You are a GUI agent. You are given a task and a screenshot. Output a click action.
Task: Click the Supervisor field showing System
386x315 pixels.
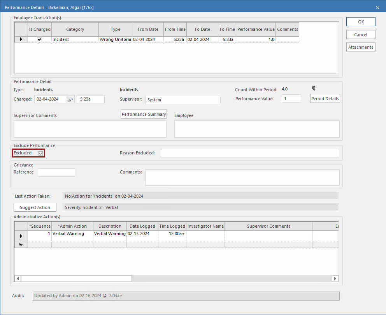182,100
